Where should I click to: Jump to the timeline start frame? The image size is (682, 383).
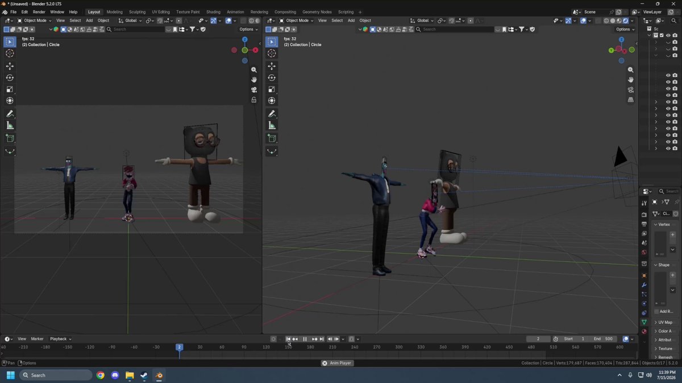point(288,339)
